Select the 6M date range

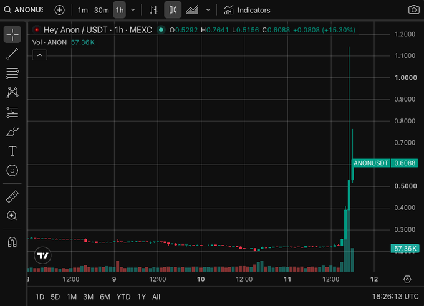click(105, 297)
